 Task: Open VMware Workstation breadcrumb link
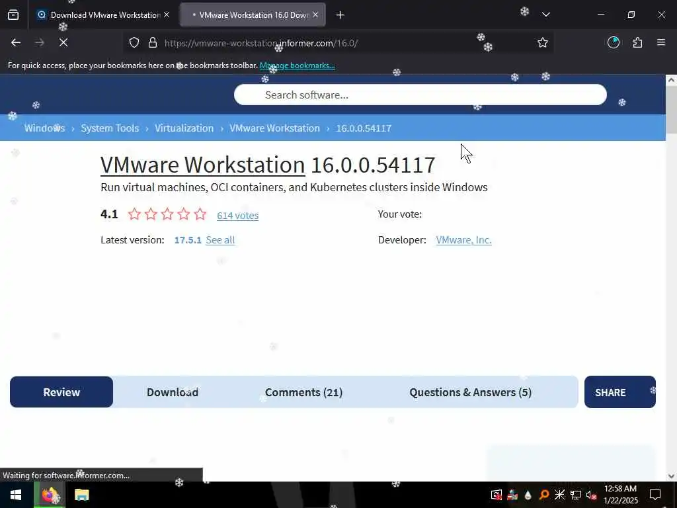(274, 128)
